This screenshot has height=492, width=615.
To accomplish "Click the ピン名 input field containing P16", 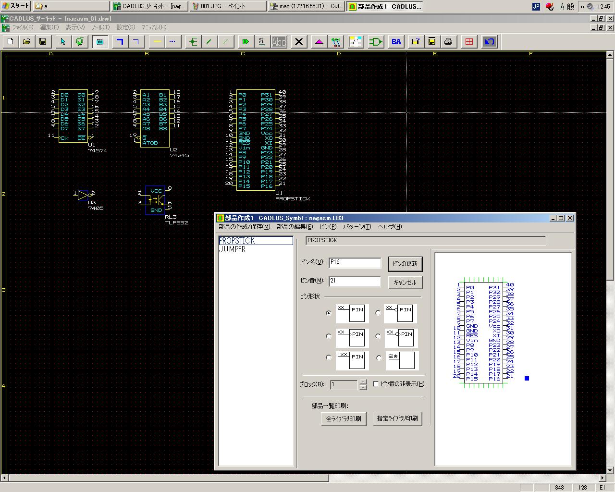I will (x=355, y=262).
